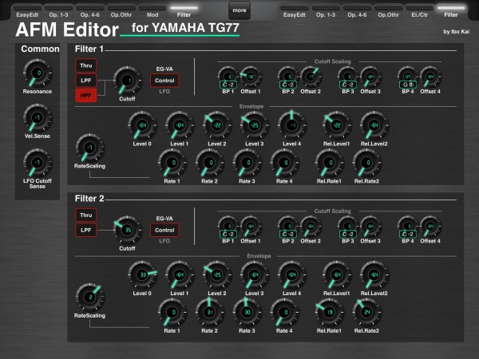Click Filter 2 BP 4 note field
479x359 pixels.
point(408,234)
